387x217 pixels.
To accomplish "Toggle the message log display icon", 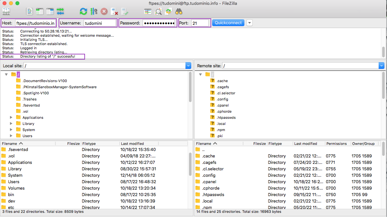I will click(30, 12).
